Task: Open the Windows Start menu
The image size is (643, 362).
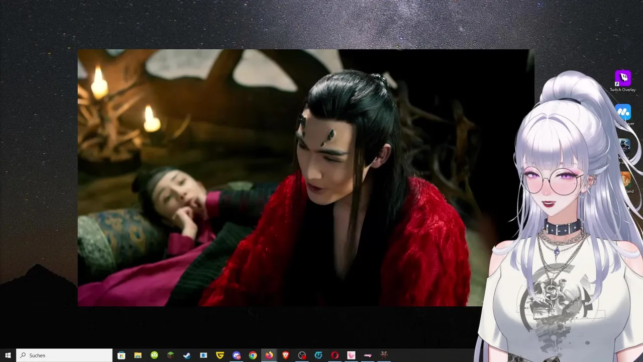Action: [x=8, y=355]
